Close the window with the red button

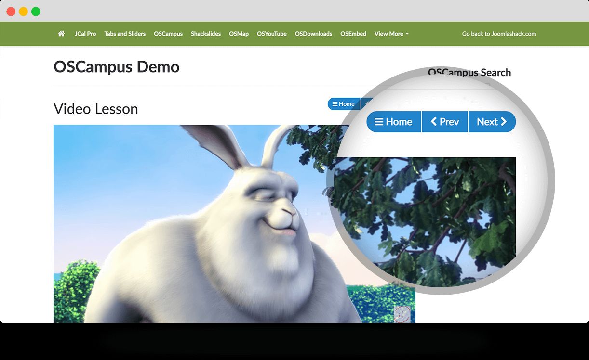click(11, 11)
